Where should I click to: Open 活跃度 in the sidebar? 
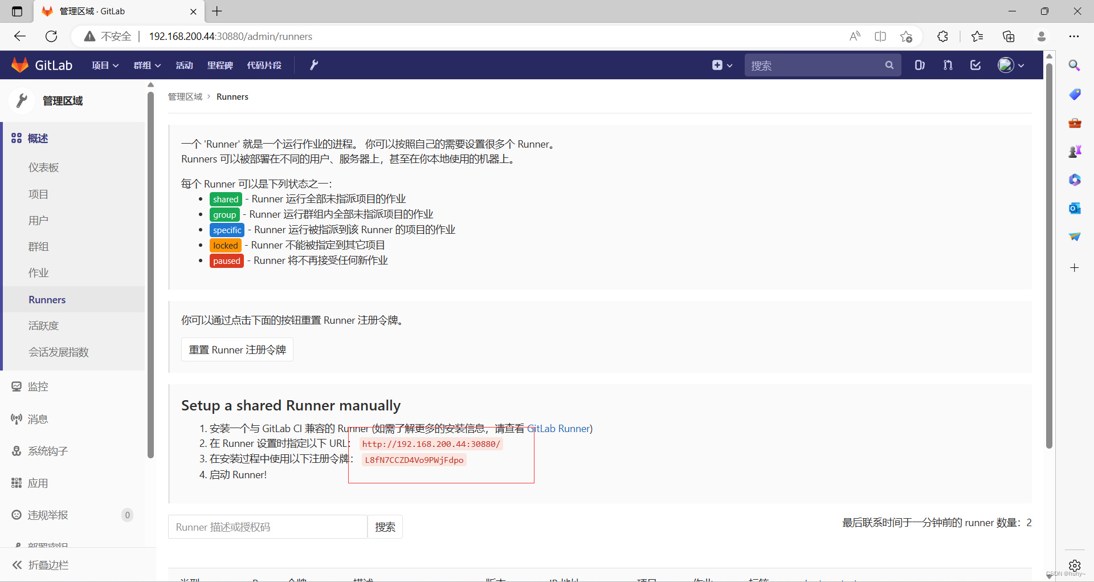44,326
